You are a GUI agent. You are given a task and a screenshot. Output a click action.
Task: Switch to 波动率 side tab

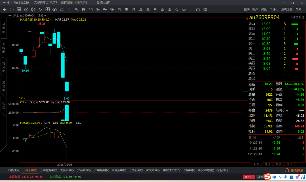pos(4,86)
